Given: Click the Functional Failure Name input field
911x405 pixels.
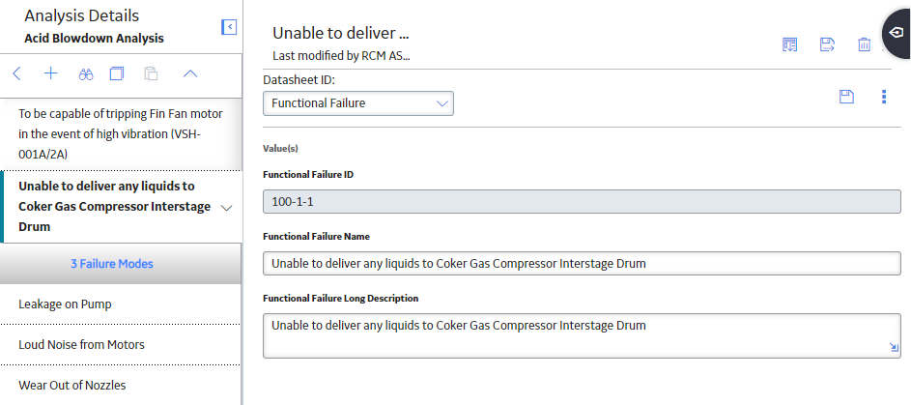Looking at the screenshot, I should (582, 263).
